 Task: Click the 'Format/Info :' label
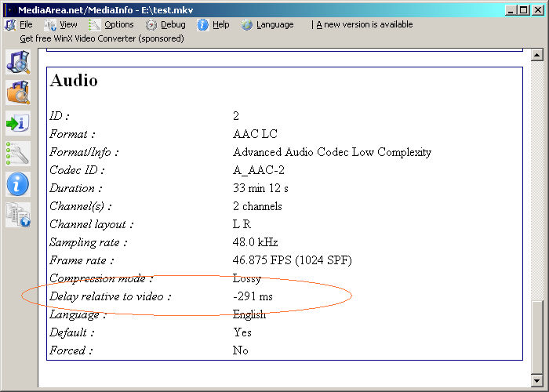tap(84, 152)
